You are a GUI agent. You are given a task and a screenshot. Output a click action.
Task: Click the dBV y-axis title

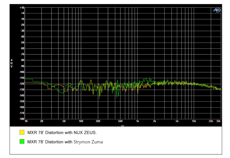[x=11, y=63]
